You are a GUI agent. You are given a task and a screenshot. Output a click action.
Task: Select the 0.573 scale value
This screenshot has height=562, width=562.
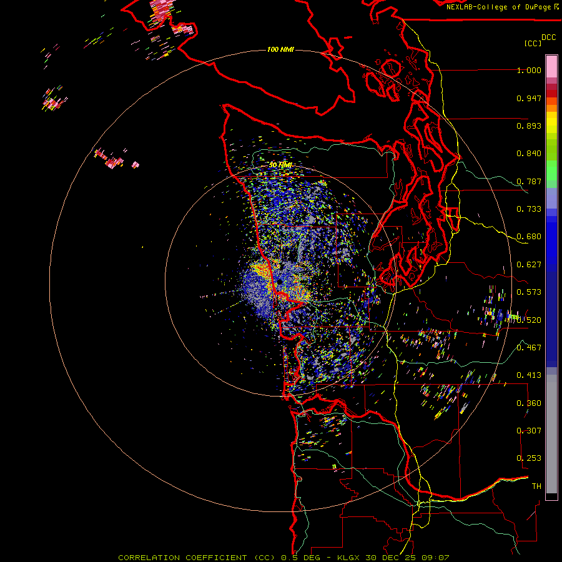click(529, 292)
